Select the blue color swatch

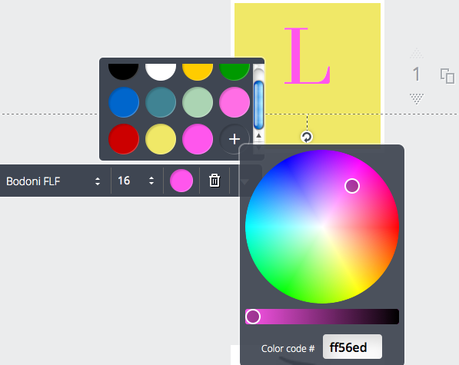click(x=124, y=102)
